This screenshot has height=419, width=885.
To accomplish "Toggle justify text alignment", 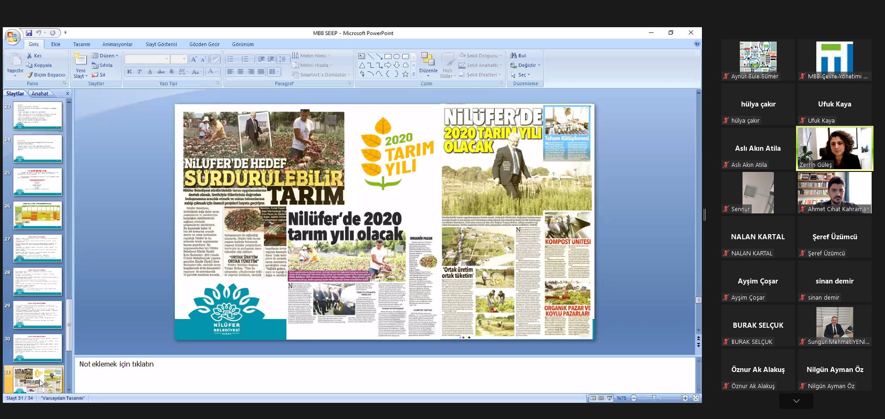I will [x=261, y=71].
